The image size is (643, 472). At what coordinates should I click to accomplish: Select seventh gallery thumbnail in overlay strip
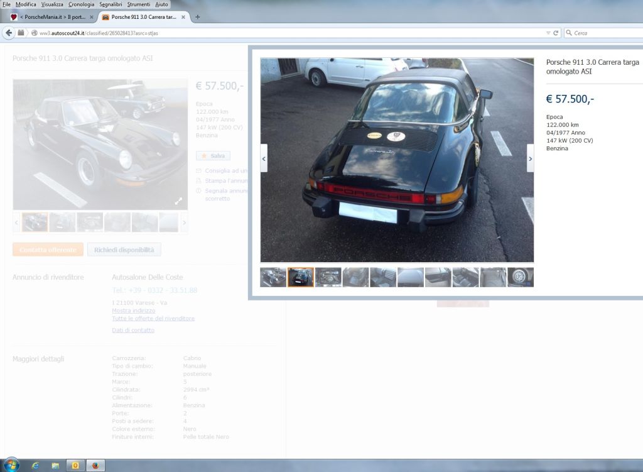pos(438,277)
